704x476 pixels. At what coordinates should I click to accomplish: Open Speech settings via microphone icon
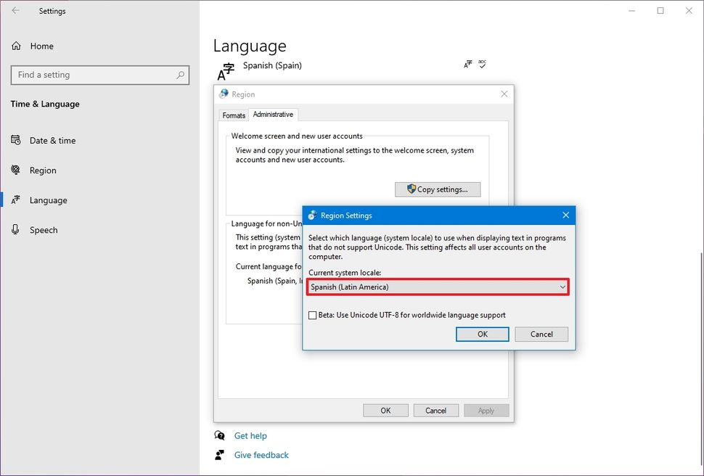[x=16, y=230]
